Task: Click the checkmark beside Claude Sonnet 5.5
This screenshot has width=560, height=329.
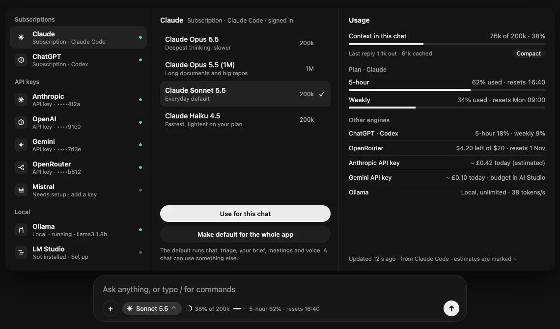Action: pos(321,94)
